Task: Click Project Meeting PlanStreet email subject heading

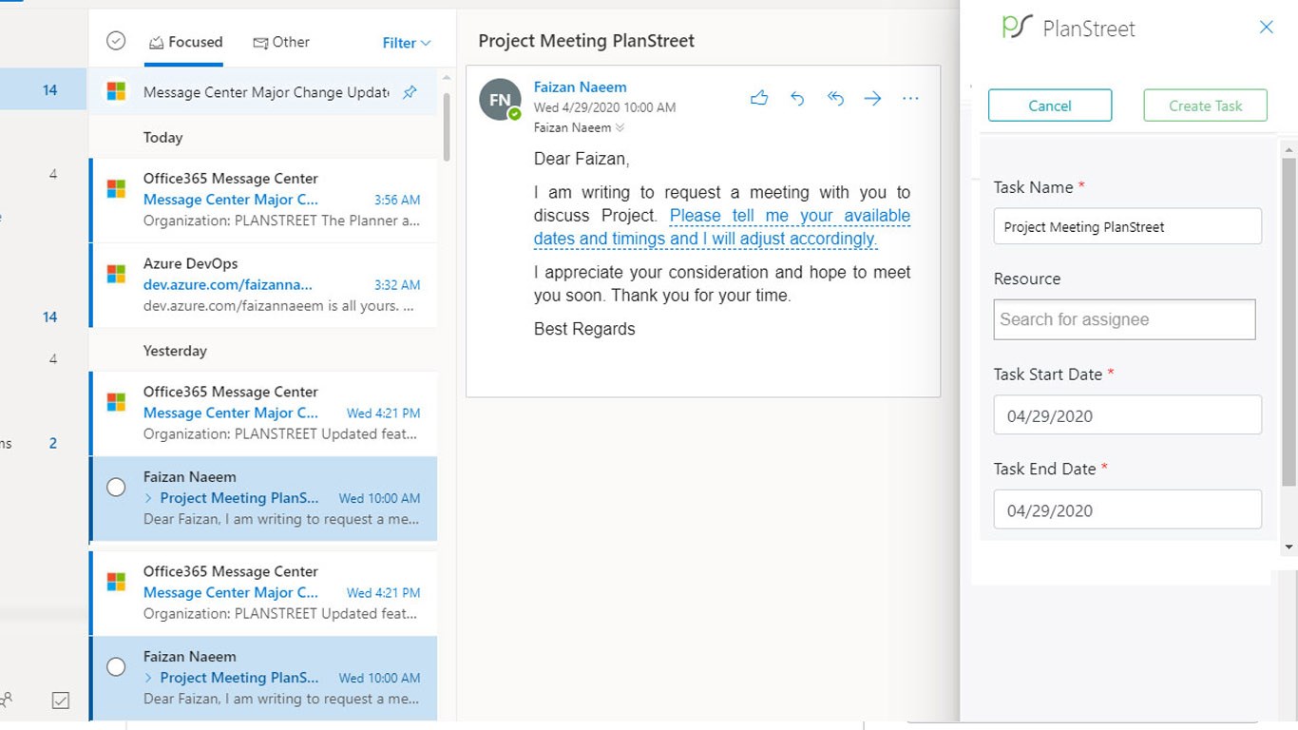Action: [x=586, y=41]
